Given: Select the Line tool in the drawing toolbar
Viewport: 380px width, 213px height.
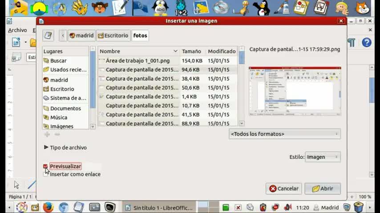Looking at the screenshot, I should pyautogui.click(x=32, y=185).
